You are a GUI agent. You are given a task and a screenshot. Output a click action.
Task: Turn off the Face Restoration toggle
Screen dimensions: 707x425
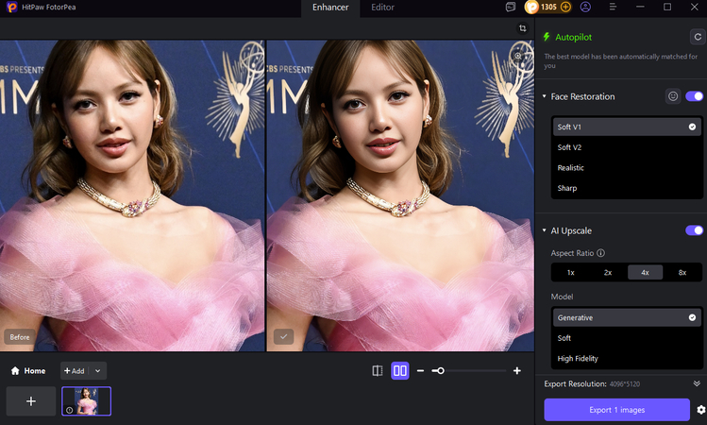point(695,96)
